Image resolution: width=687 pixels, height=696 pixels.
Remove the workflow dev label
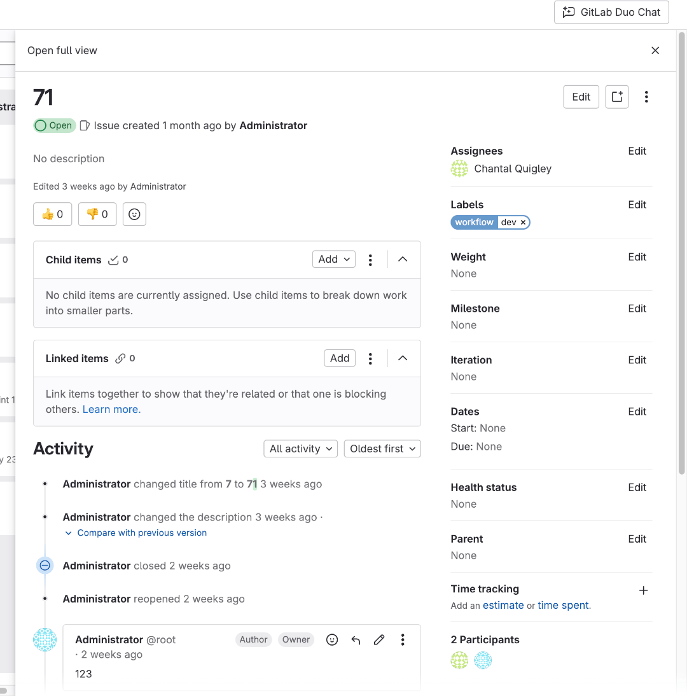point(523,222)
